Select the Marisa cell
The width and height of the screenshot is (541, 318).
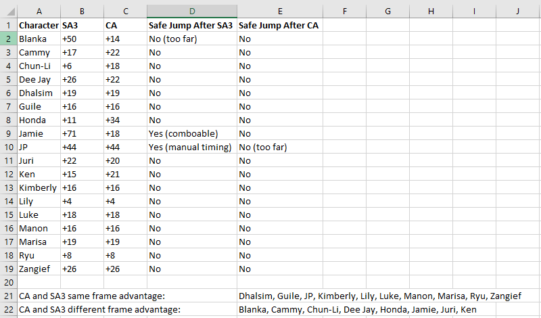[x=39, y=242]
